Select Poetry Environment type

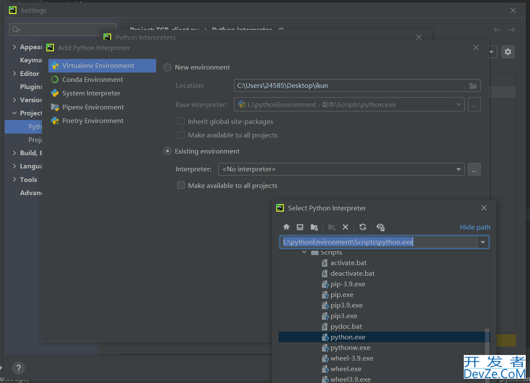click(x=102, y=121)
